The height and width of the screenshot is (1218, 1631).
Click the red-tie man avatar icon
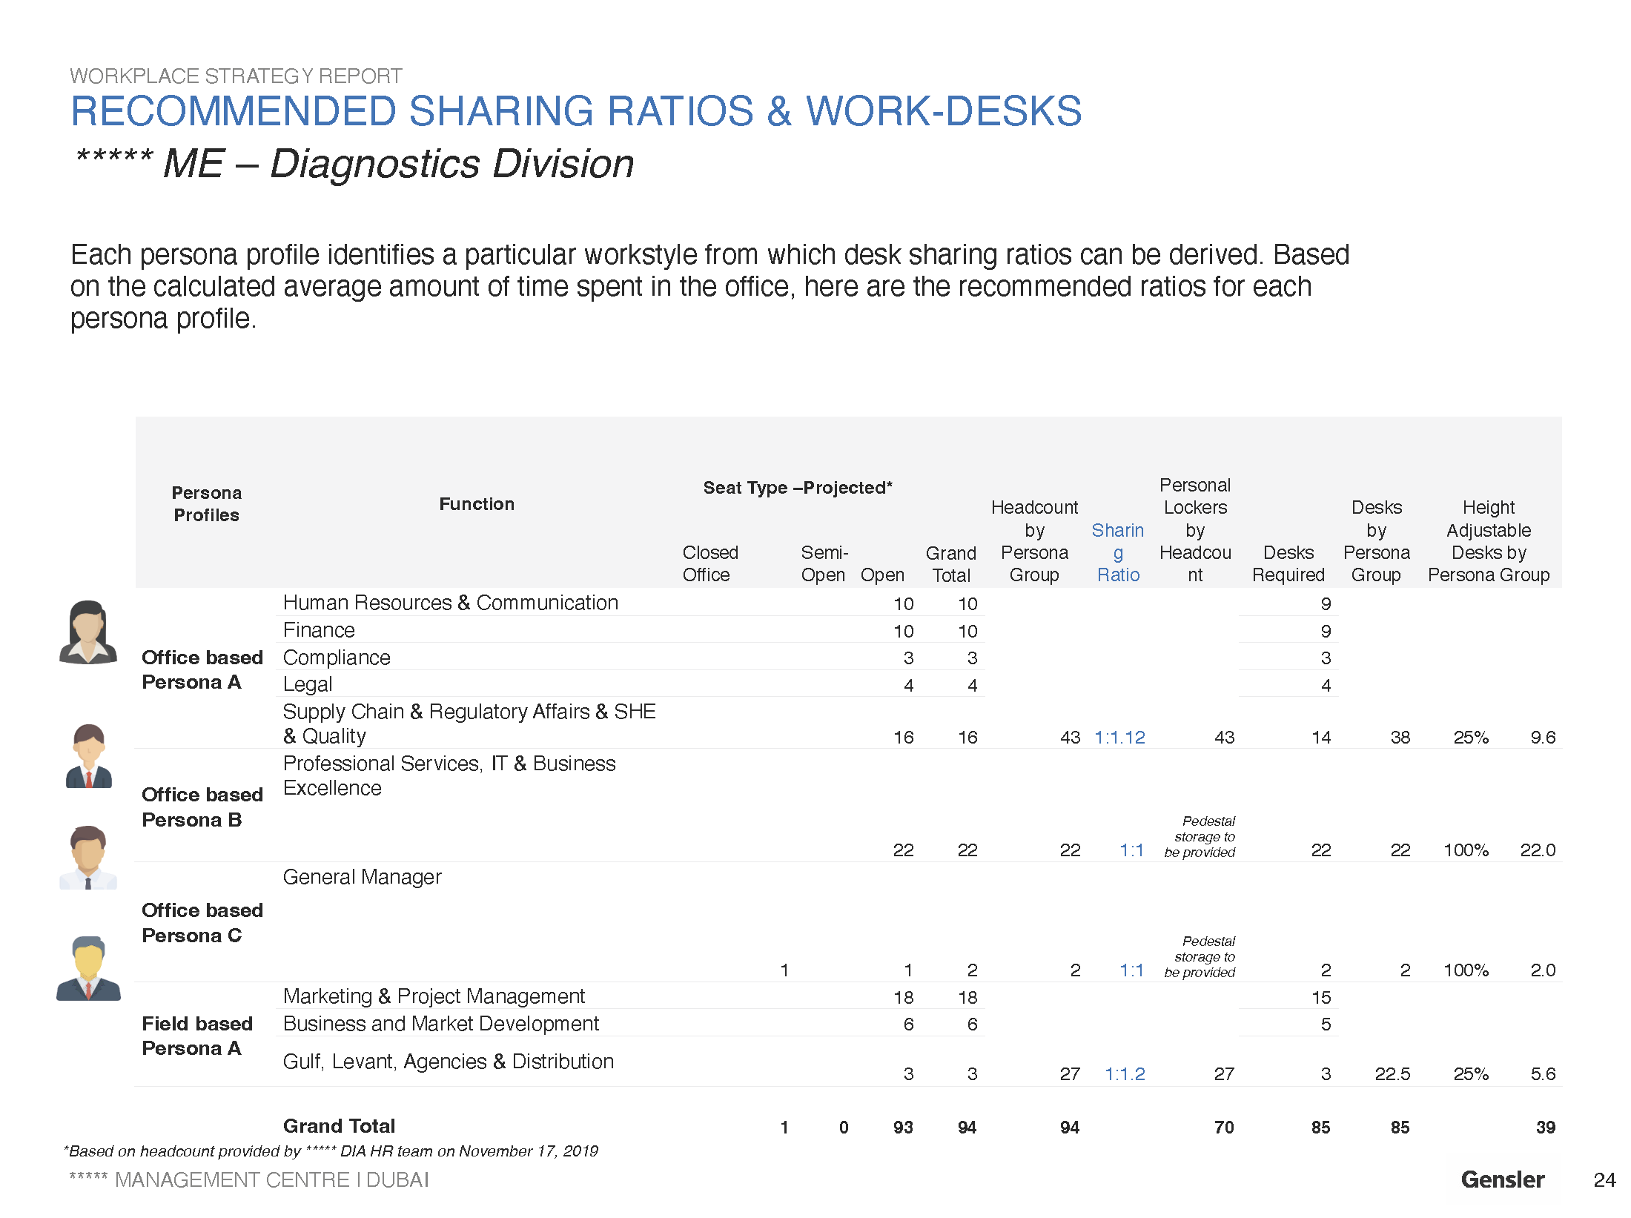coord(89,756)
